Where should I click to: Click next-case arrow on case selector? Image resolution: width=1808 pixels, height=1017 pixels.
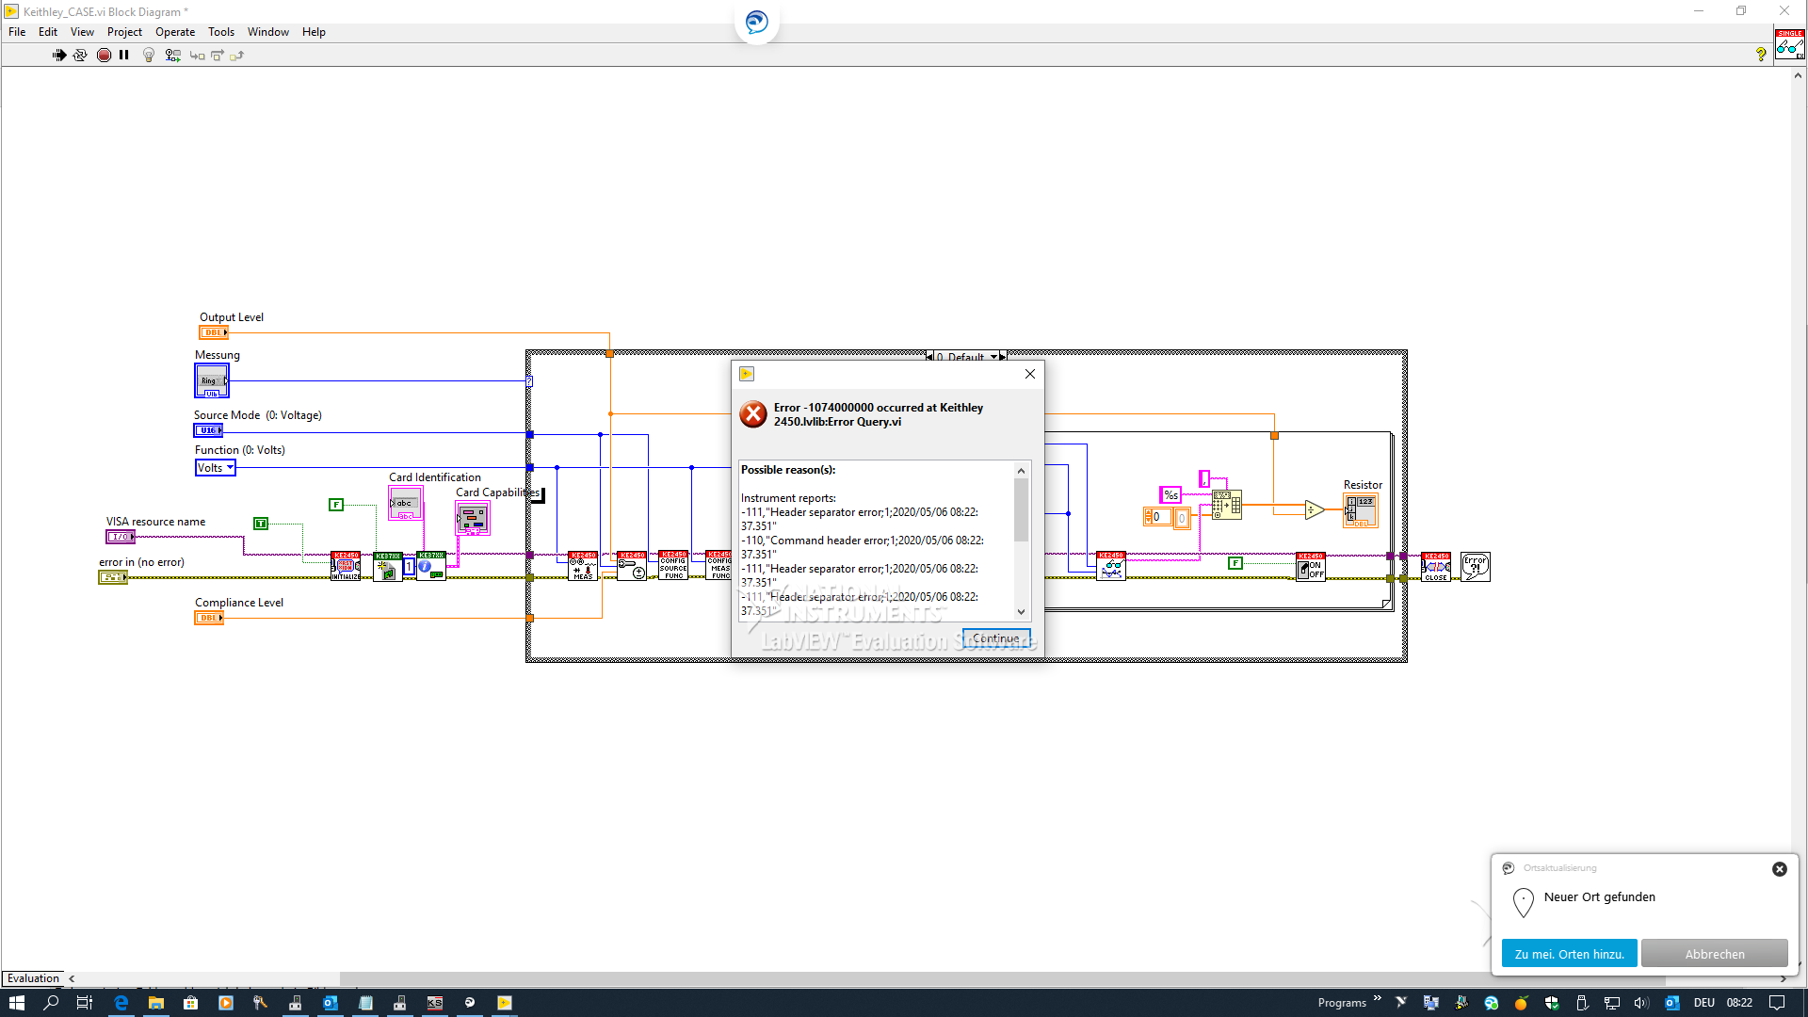pyautogui.click(x=1003, y=357)
